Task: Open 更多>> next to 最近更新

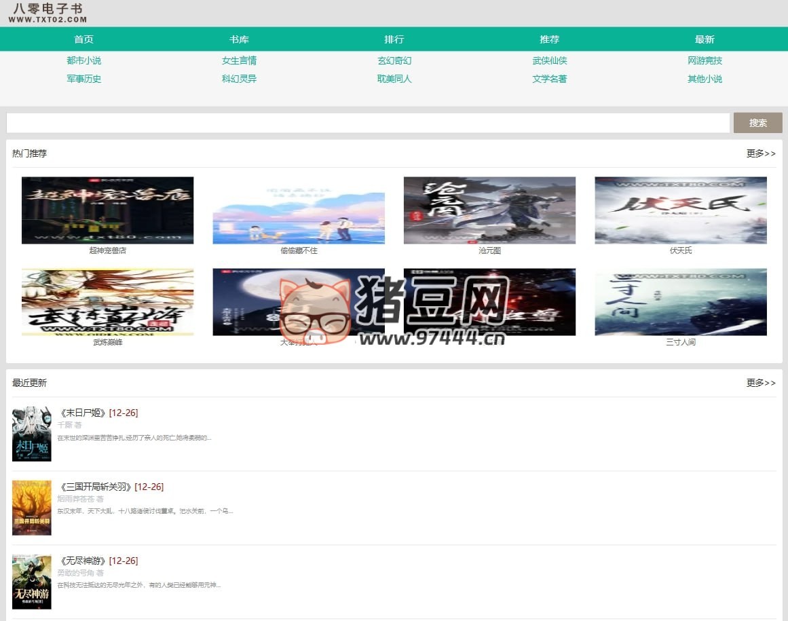Action: [761, 383]
